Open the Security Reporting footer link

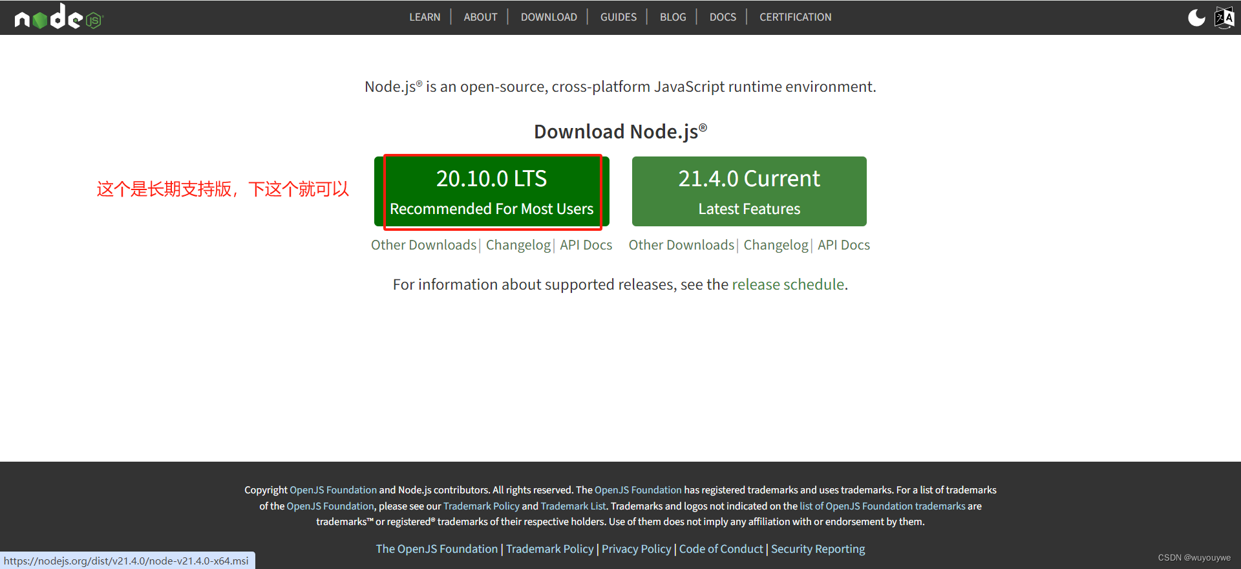click(x=818, y=549)
